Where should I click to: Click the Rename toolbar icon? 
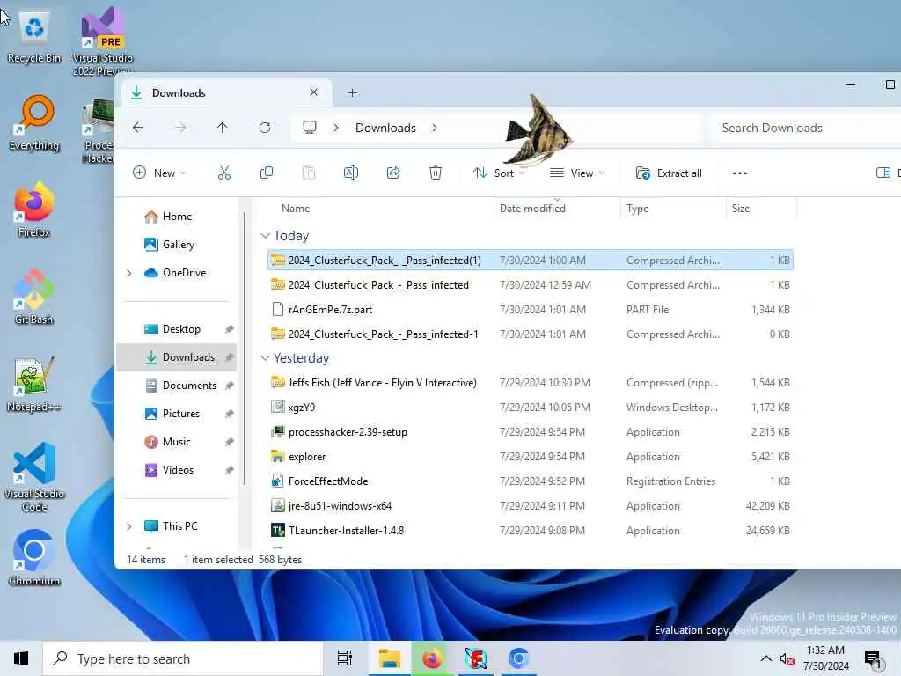pos(351,173)
